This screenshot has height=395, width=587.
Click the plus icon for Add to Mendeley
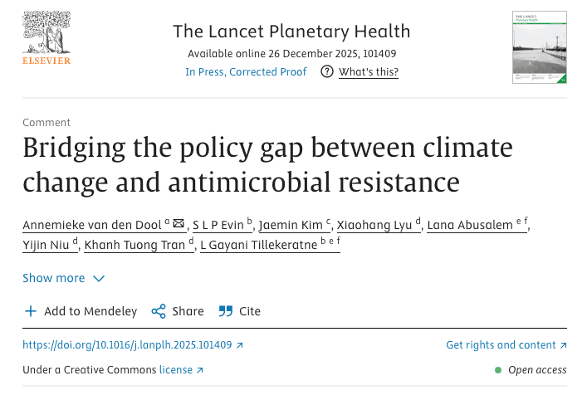coord(31,311)
